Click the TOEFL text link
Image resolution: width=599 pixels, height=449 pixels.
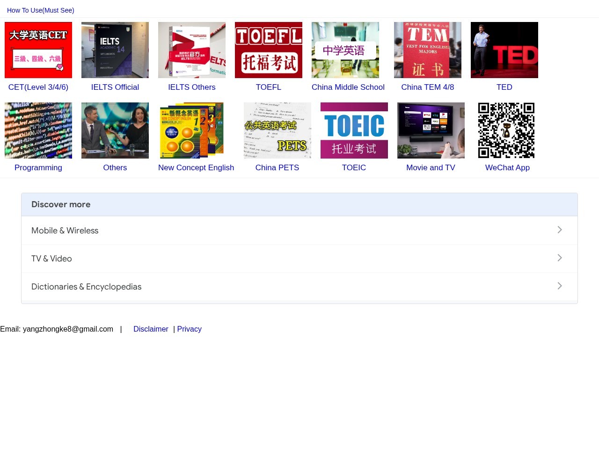(269, 87)
